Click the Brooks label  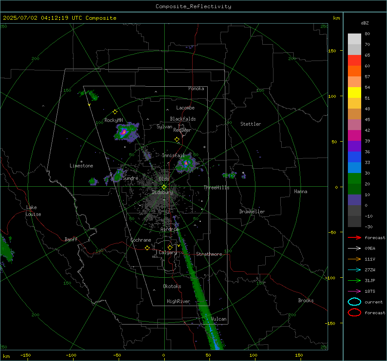click(x=306, y=300)
